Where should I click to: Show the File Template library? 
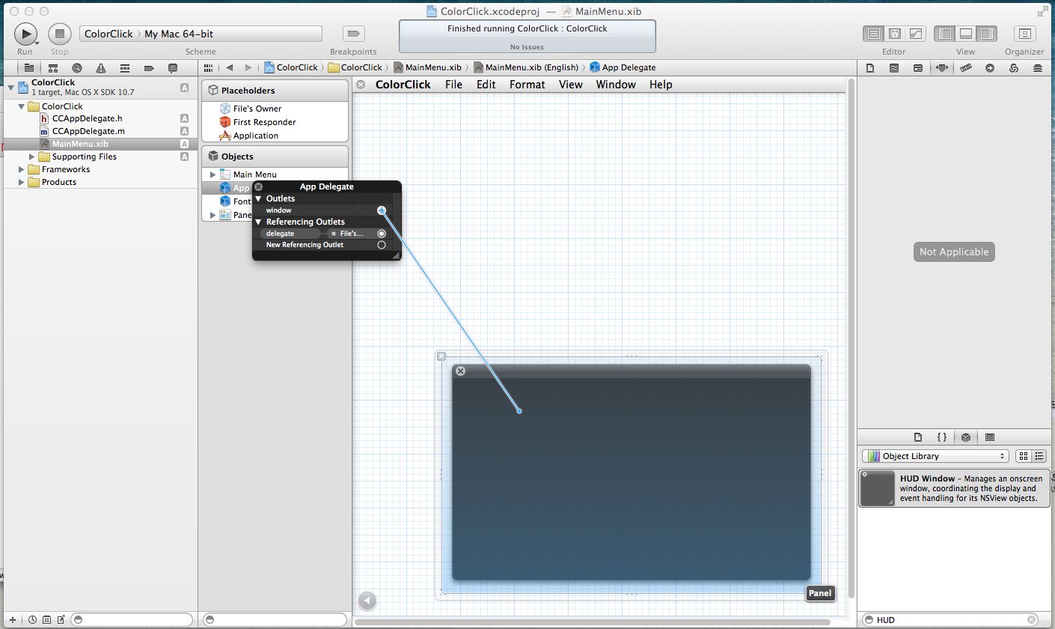point(919,437)
